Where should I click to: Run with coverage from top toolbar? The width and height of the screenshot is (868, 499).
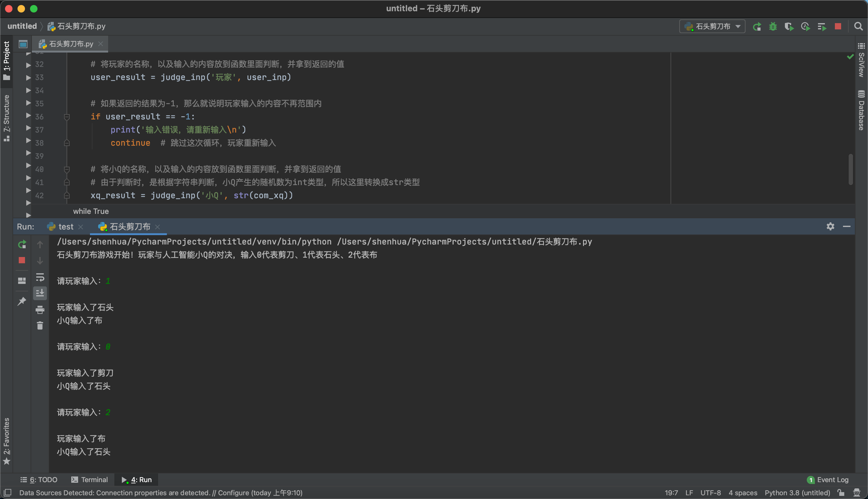pos(789,26)
